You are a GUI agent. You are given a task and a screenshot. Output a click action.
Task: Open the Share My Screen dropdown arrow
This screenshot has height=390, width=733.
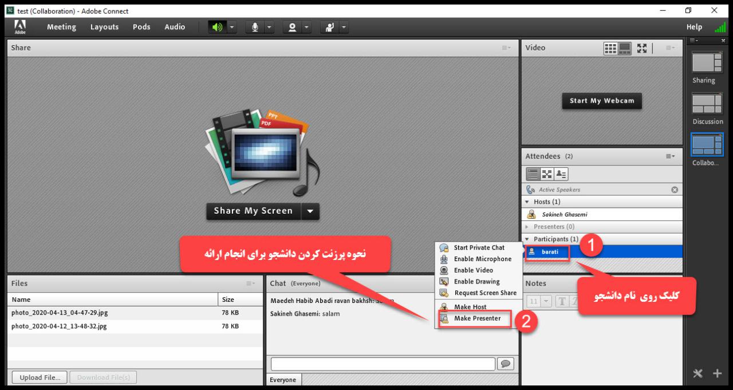pyautogui.click(x=310, y=211)
